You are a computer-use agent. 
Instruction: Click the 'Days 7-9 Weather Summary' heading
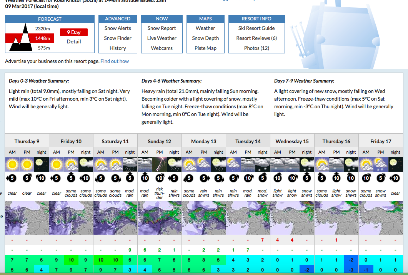(304, 81)
